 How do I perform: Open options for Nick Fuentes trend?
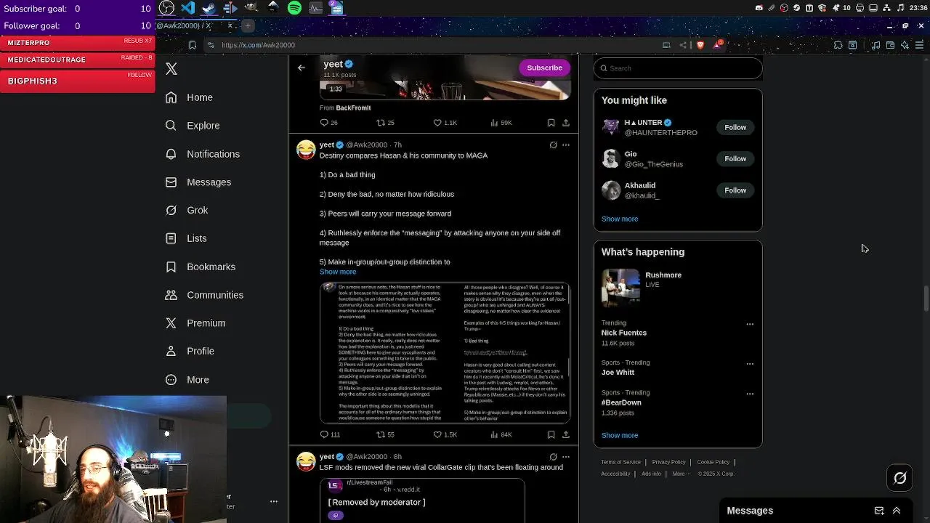750,324
